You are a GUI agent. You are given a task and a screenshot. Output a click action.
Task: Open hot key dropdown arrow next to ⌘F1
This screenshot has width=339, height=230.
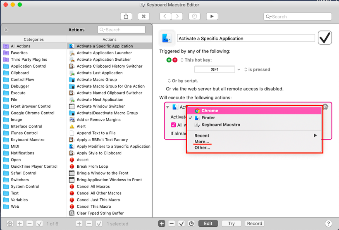click(239, 69)
